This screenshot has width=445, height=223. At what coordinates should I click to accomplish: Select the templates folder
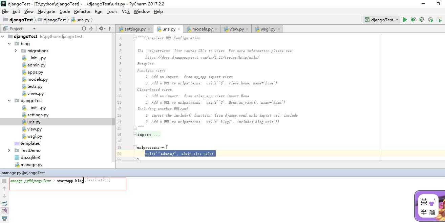(30, 143)
